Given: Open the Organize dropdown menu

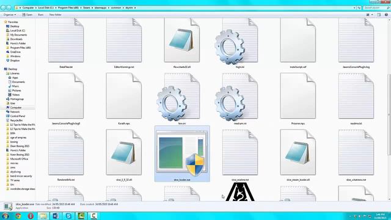Looking at the screenshot, I should pos(10,15).
